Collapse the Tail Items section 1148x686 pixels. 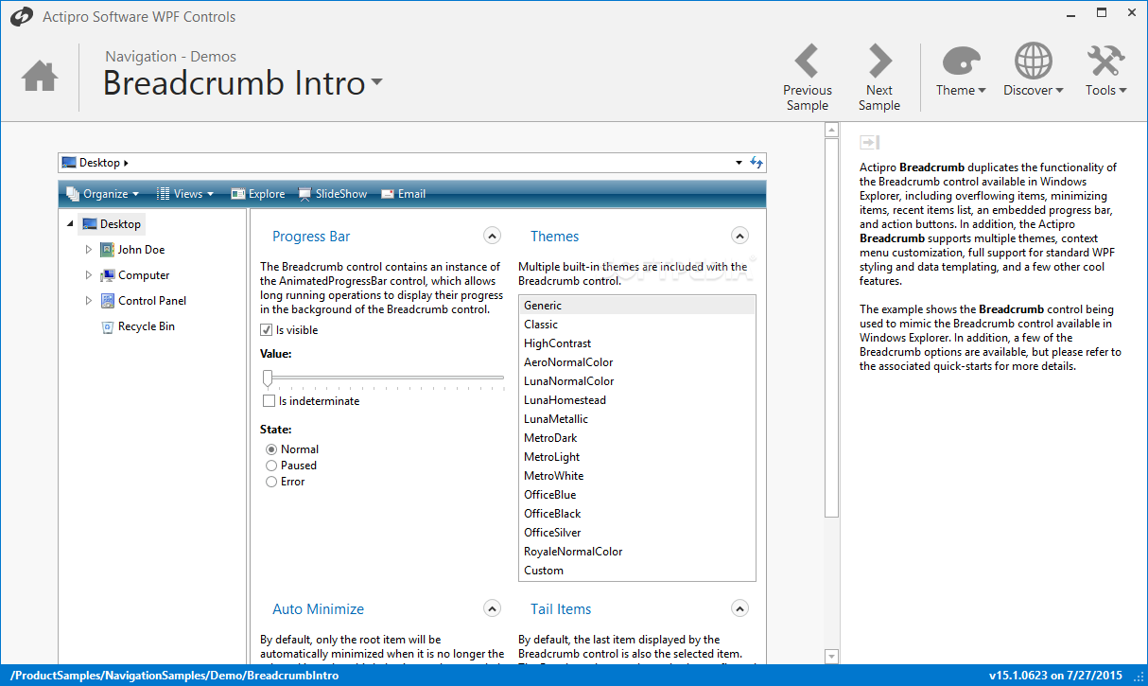740,608
